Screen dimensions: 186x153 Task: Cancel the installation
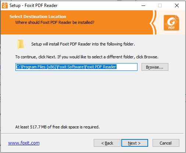click(166, 143)
